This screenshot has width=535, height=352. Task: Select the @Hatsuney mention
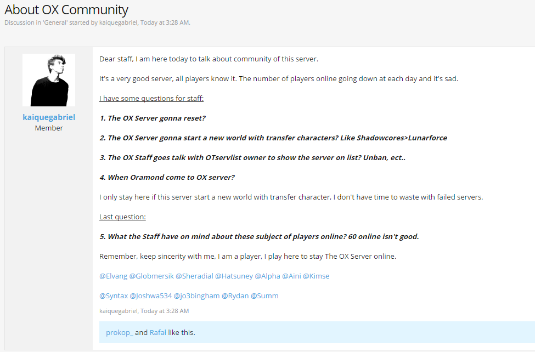(234, 276)
